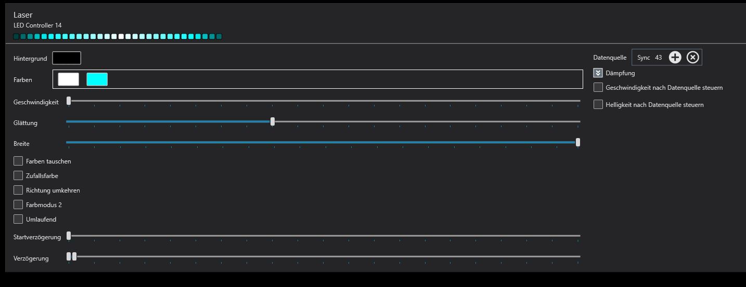The height and width of the screenshot is (287, 746).
Task: Select the white swatch in Farben
Action: pyautogui.click(x=69, y=79)
